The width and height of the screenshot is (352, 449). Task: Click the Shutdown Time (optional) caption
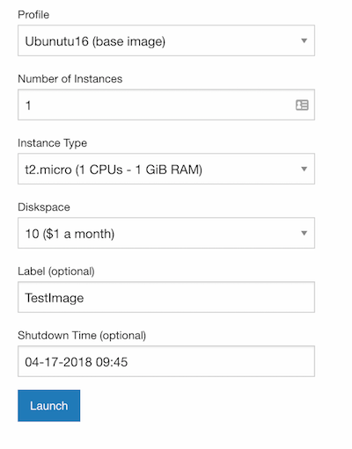pyautogui.click(x=82, y=336)
